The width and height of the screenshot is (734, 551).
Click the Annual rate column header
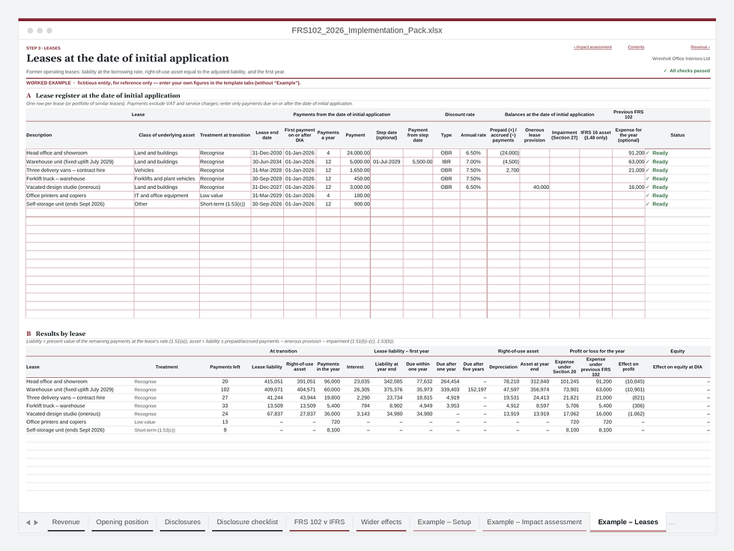pyautogui.click(x=473, y=135)
